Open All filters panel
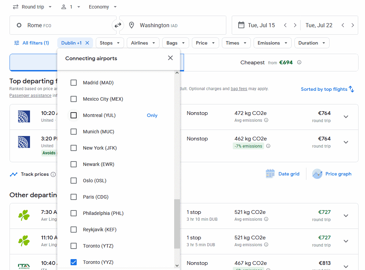The width and height of the screenshot is (365, 270). 32,43
